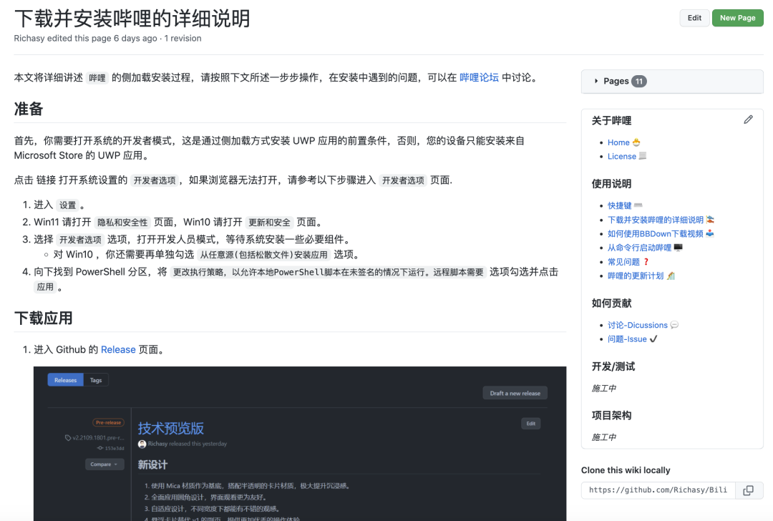Viewport: 773px width, 521px height.
Task: Open 从命令行启动哔哩 page
Action: click(x=639, y=248)
